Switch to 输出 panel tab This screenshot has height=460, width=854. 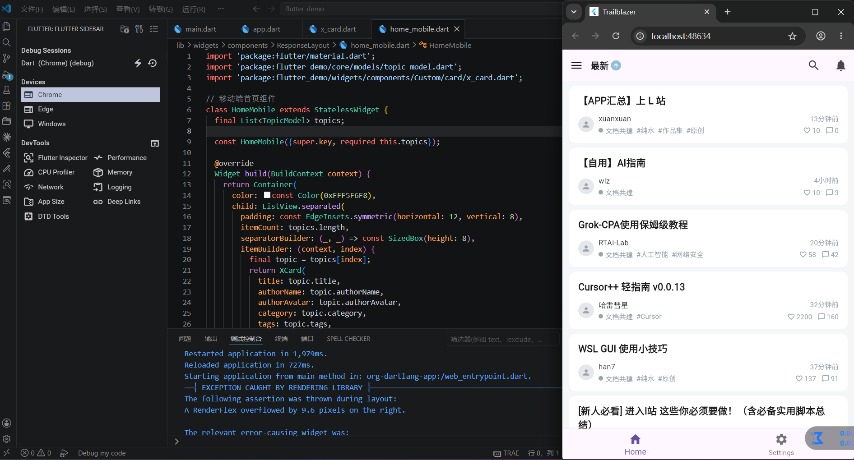(211, 339)
